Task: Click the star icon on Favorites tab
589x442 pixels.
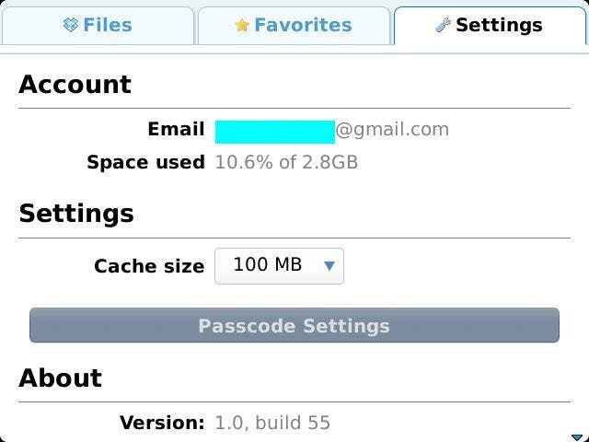Action: pyautogui.click(x=242, y=26)
